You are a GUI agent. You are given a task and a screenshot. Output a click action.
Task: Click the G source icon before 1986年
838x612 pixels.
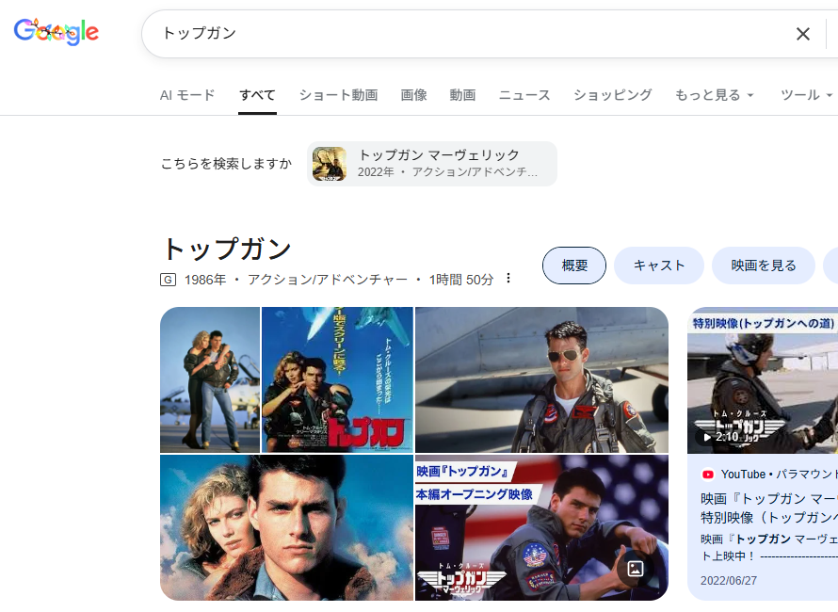[168, 279]
